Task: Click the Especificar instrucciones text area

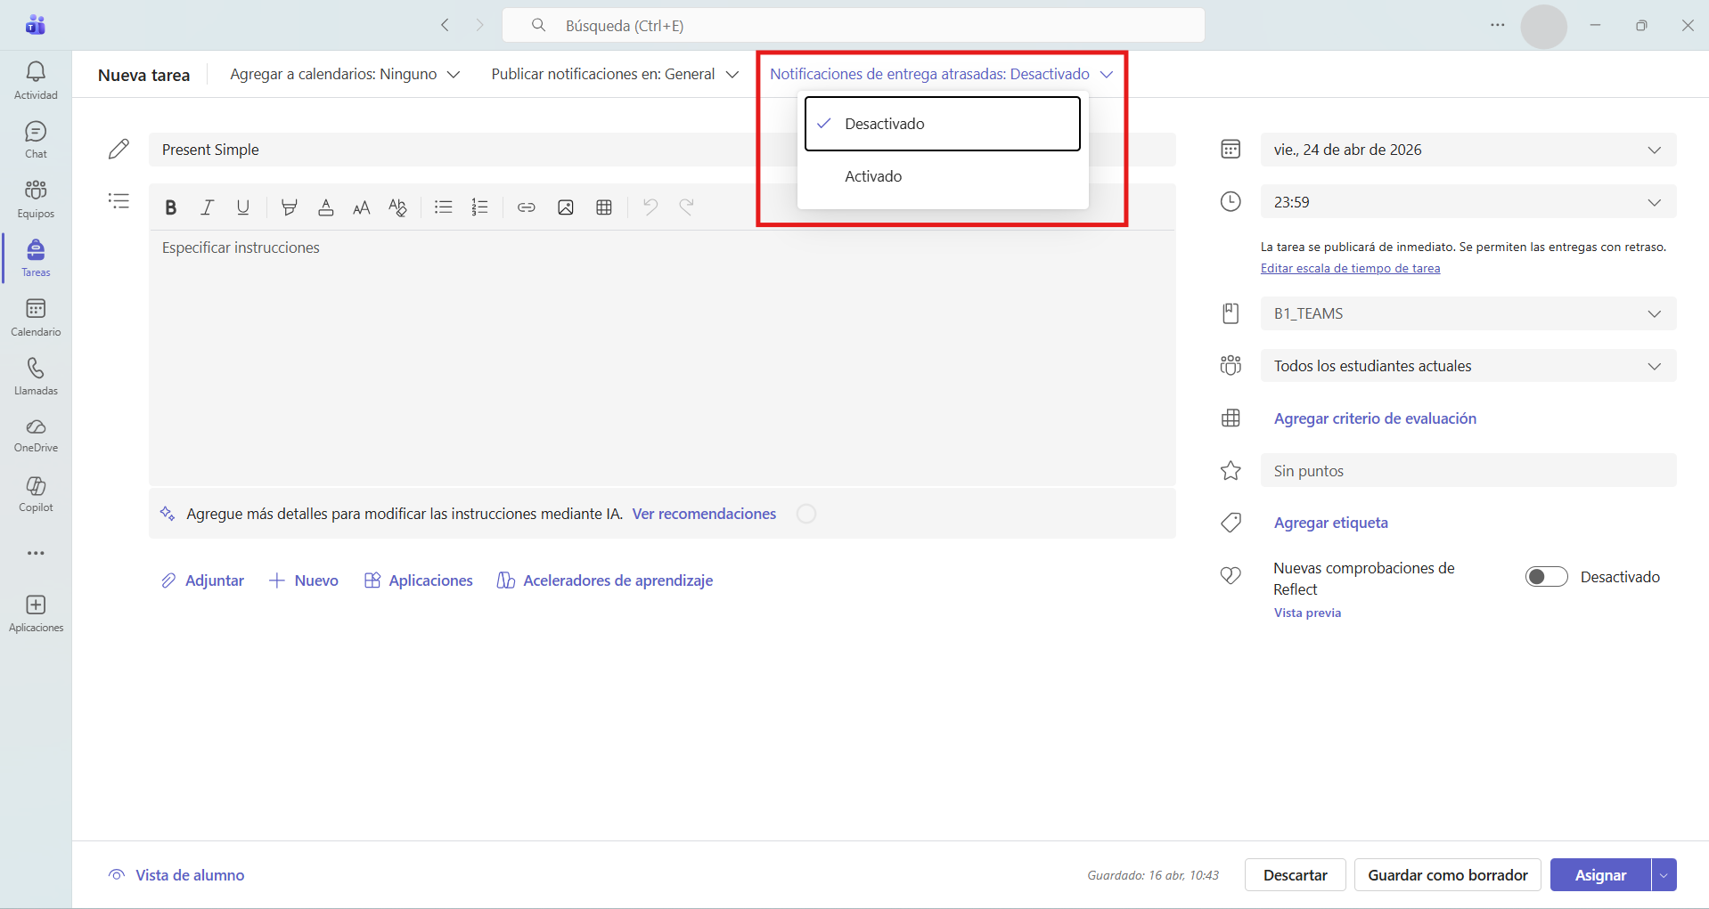Action: (662, 358)
